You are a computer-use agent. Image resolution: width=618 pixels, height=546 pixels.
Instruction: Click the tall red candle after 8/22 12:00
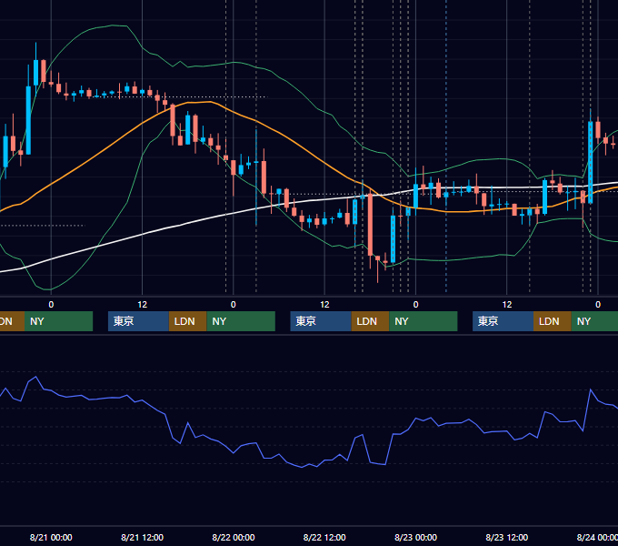pyautogui.click(x=370, y=225)
